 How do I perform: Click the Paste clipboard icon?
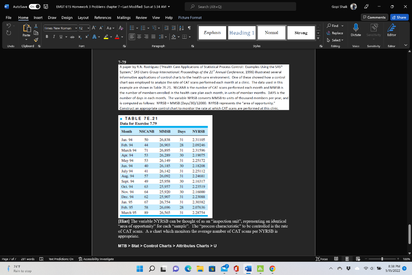(x=26, y=29)
